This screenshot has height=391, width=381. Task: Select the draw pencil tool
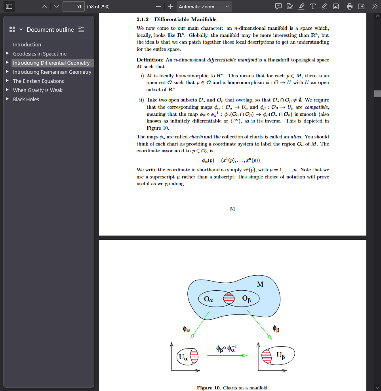pos(324,6)
